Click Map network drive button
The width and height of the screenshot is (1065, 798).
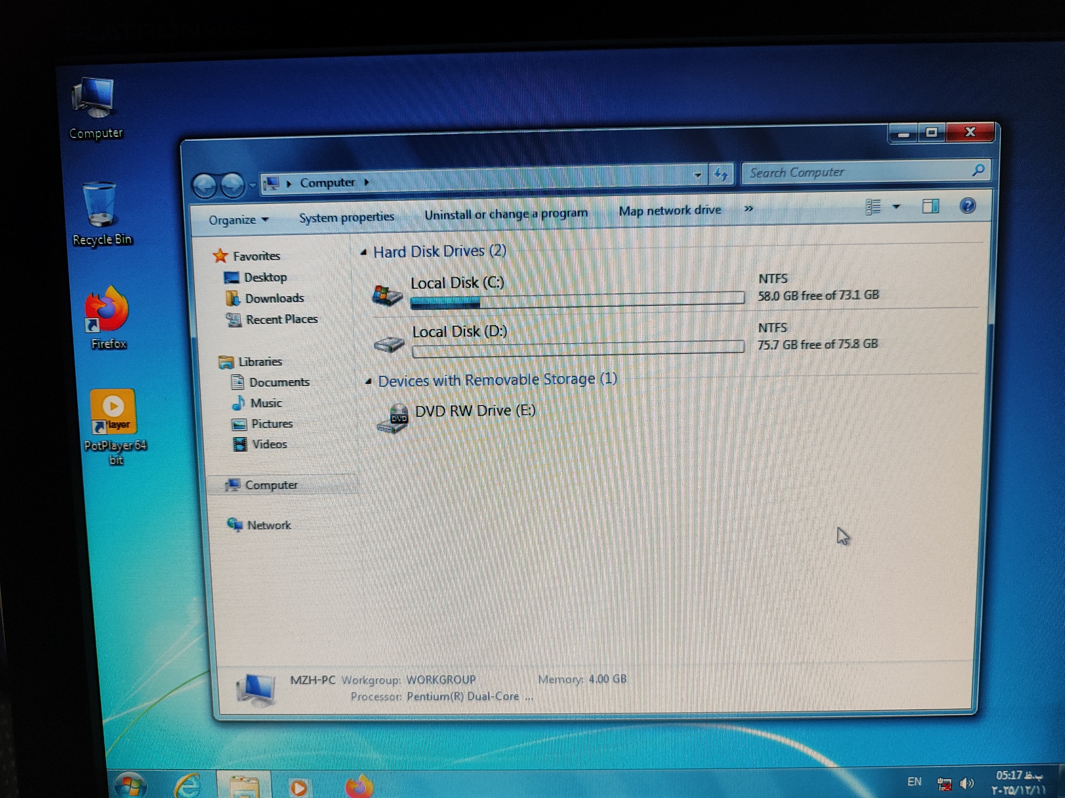(x=669, y=211)
